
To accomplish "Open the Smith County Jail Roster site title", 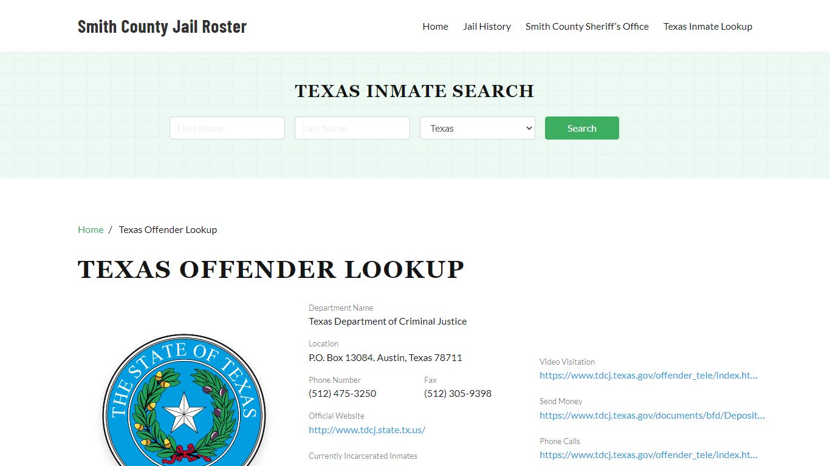I will 162,27.
